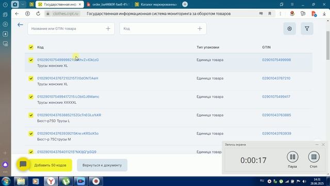Open the browser downloads icon
Viewport: 330px width, 186px height.
click(324, 14)
